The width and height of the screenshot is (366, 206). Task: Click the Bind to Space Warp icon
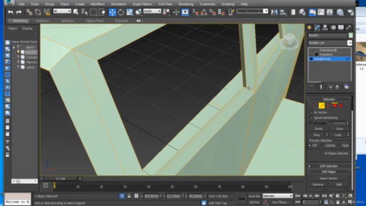[x=47, y=12]
